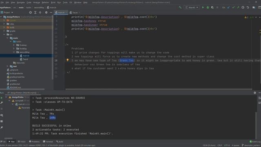Pin the Run tab with pin icon
The width and height of the screenshot is (261, 147).
[x=2, y=127]
